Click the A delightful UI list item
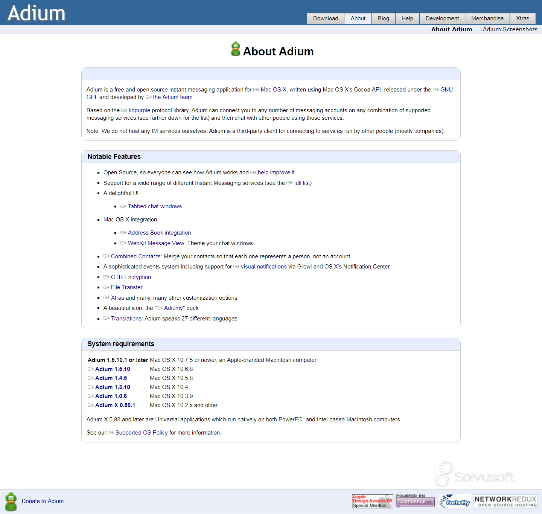Image resolution: width=542 pixels, height=514 pixels. (121, 193)
